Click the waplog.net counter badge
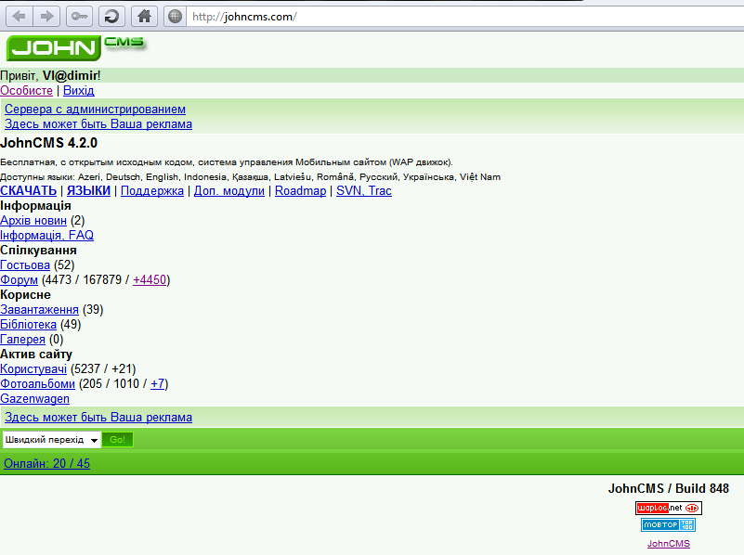Screen dimensions: 744x555 coord(668,508)
